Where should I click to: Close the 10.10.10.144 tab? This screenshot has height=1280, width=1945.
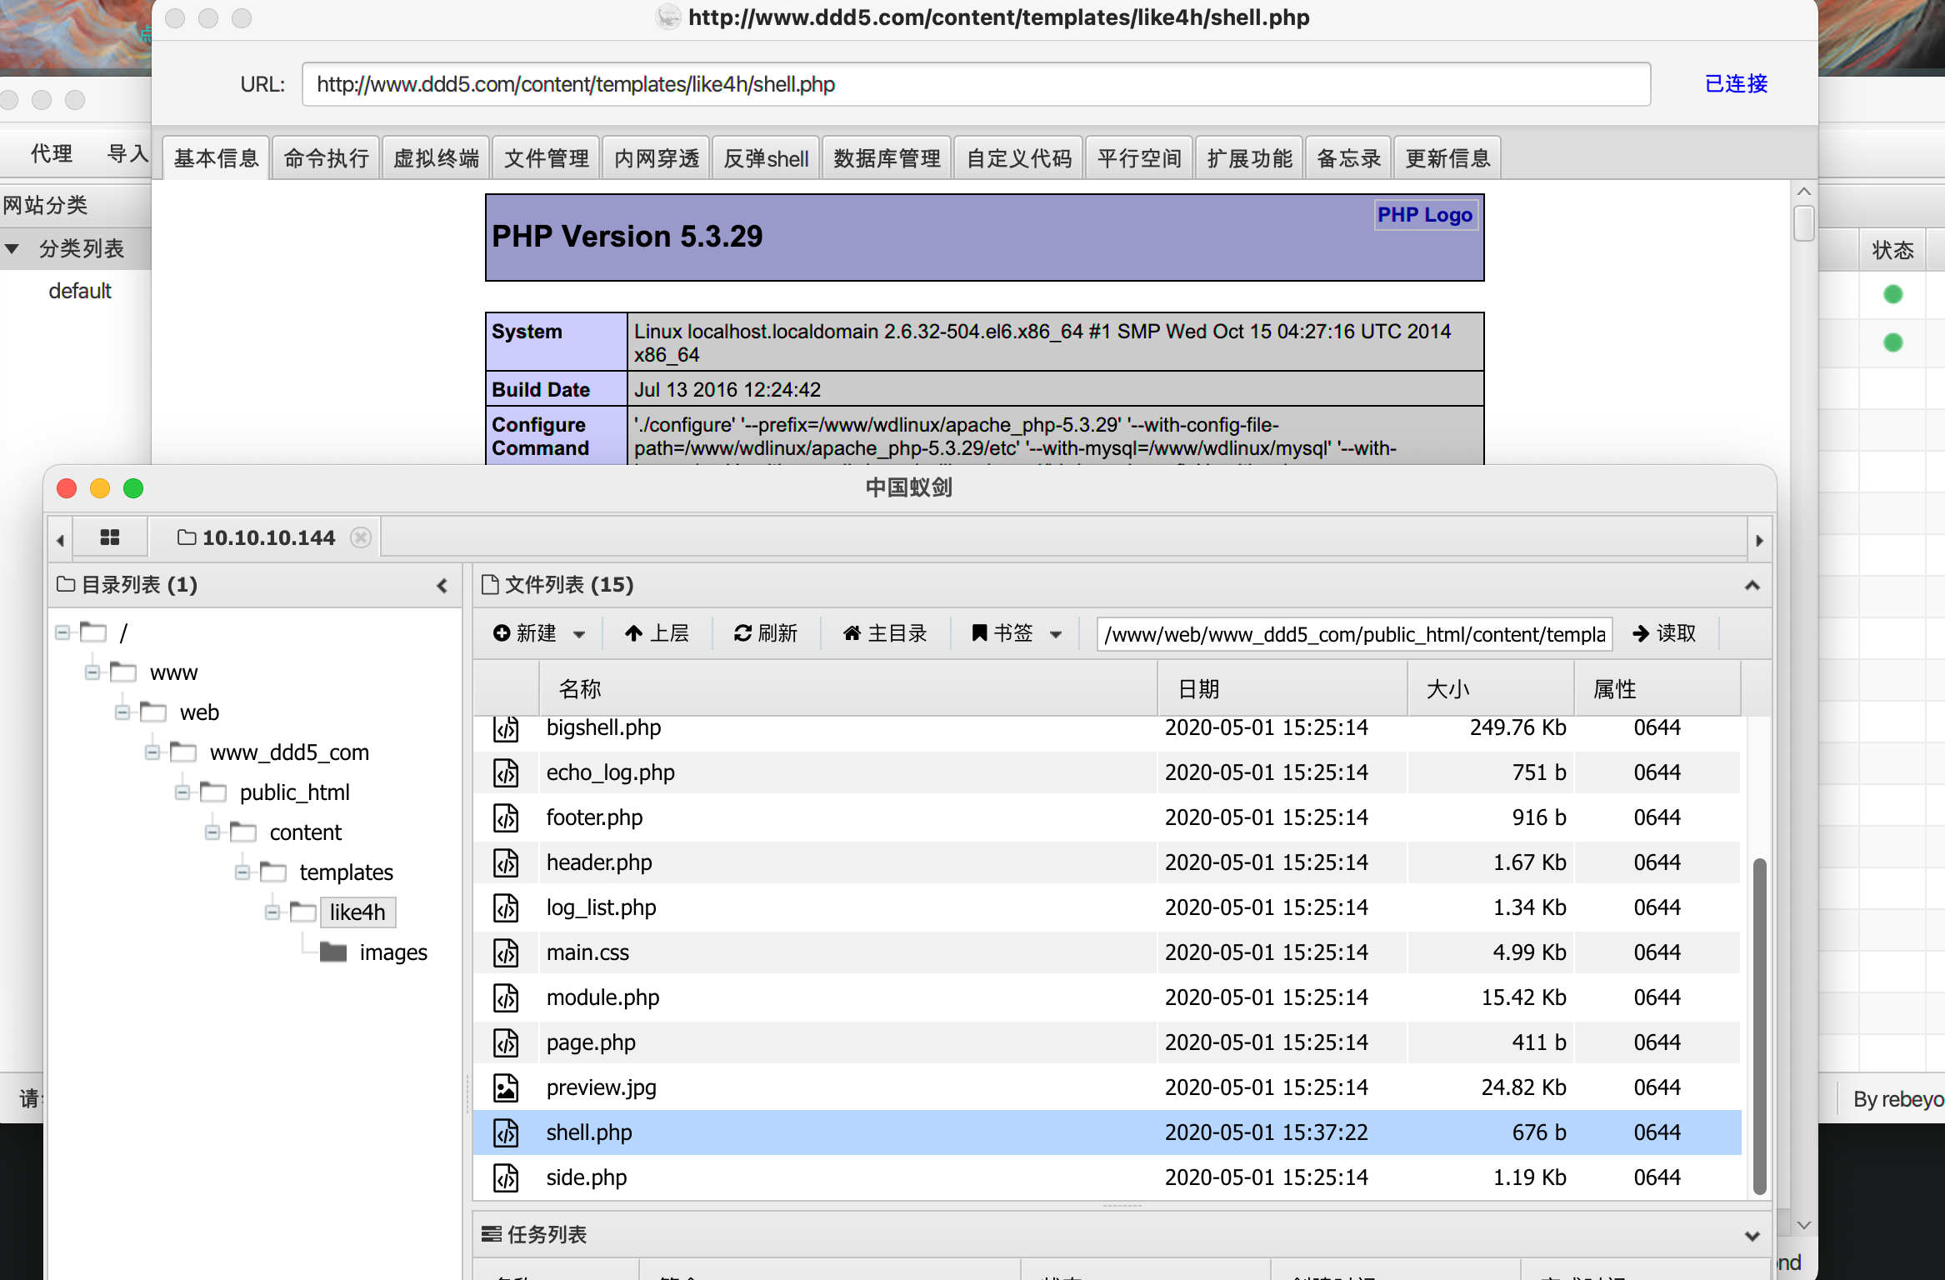click(x=361, y=537)
